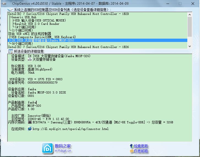The image size is (200, 157).
Task: Click the selected device details header icon
Action: (10, 51)
